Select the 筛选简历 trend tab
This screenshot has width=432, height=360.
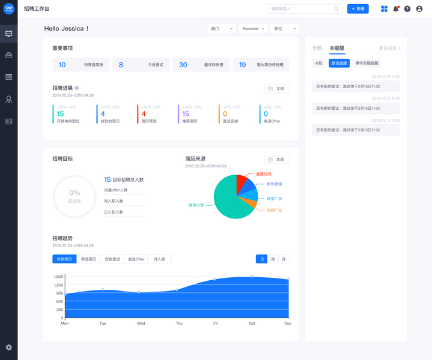pos(88,259)
